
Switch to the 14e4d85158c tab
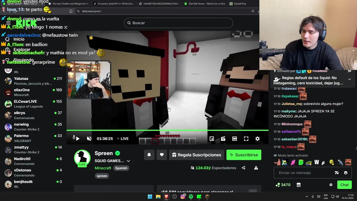[159, 4]
